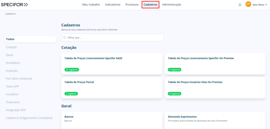Click the 5 registros badge
The height and width of the screenshot is (129, 270).
pyautogui.click(x=174, y=70)
